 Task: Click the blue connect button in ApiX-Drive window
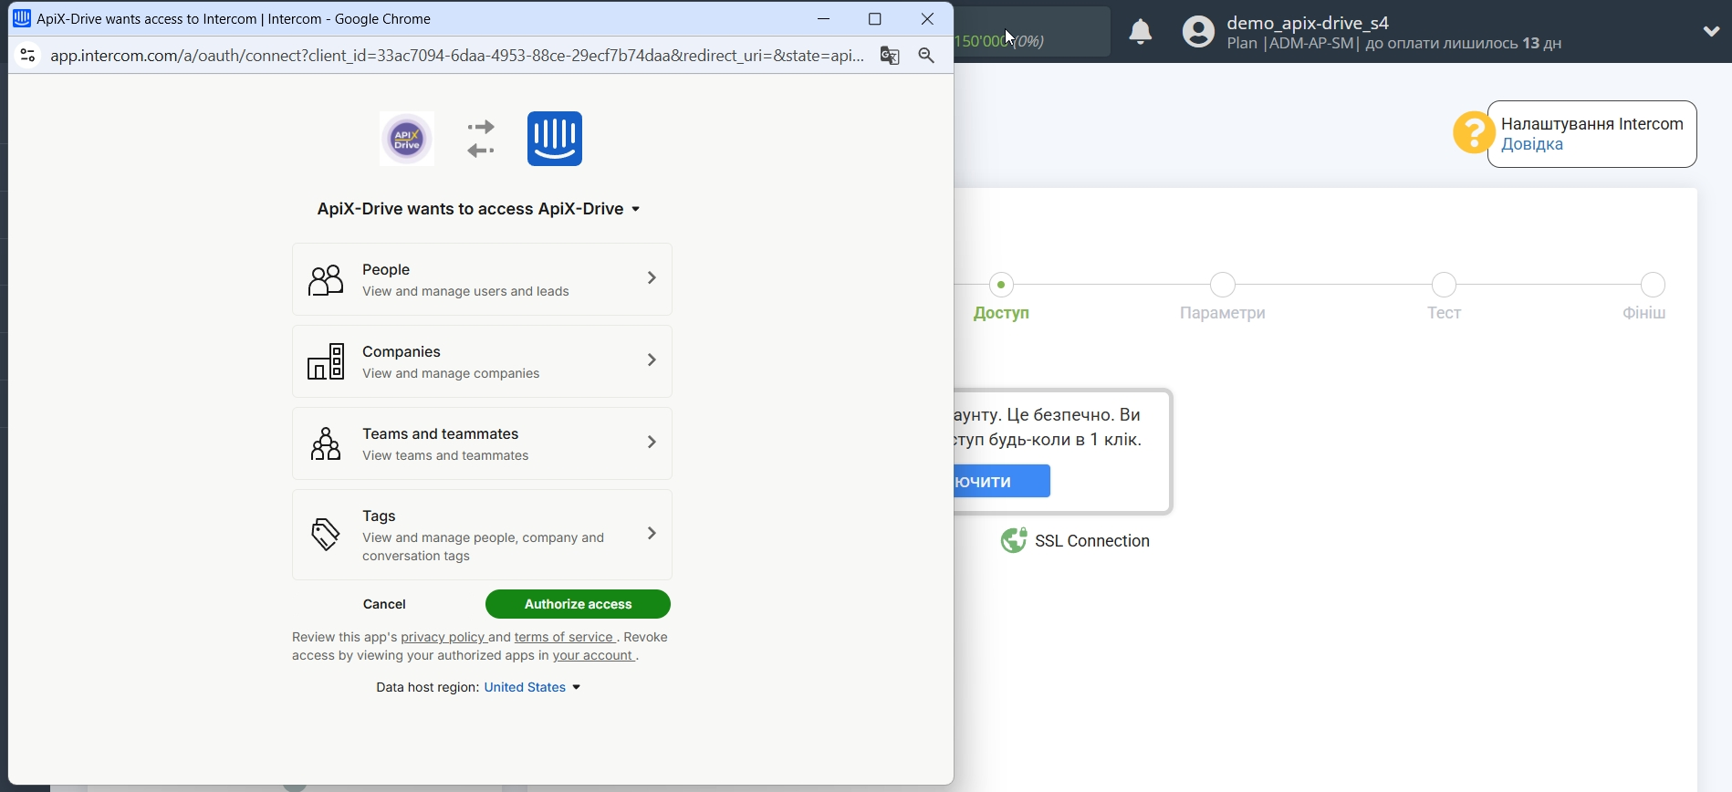click(1003, 481)
